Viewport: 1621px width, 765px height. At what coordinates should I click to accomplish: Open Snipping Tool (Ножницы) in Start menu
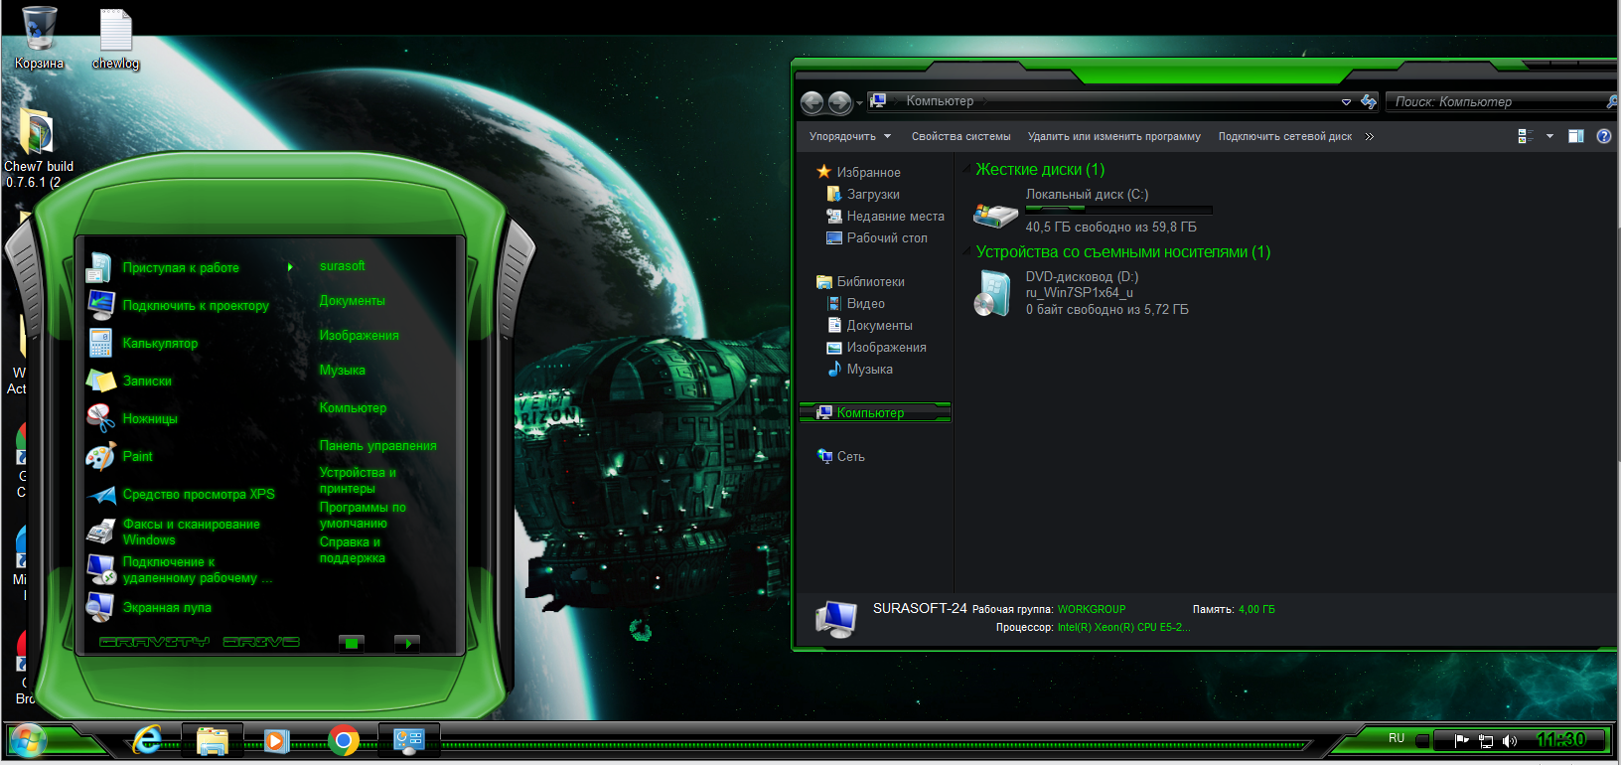(x=149, y=419)
